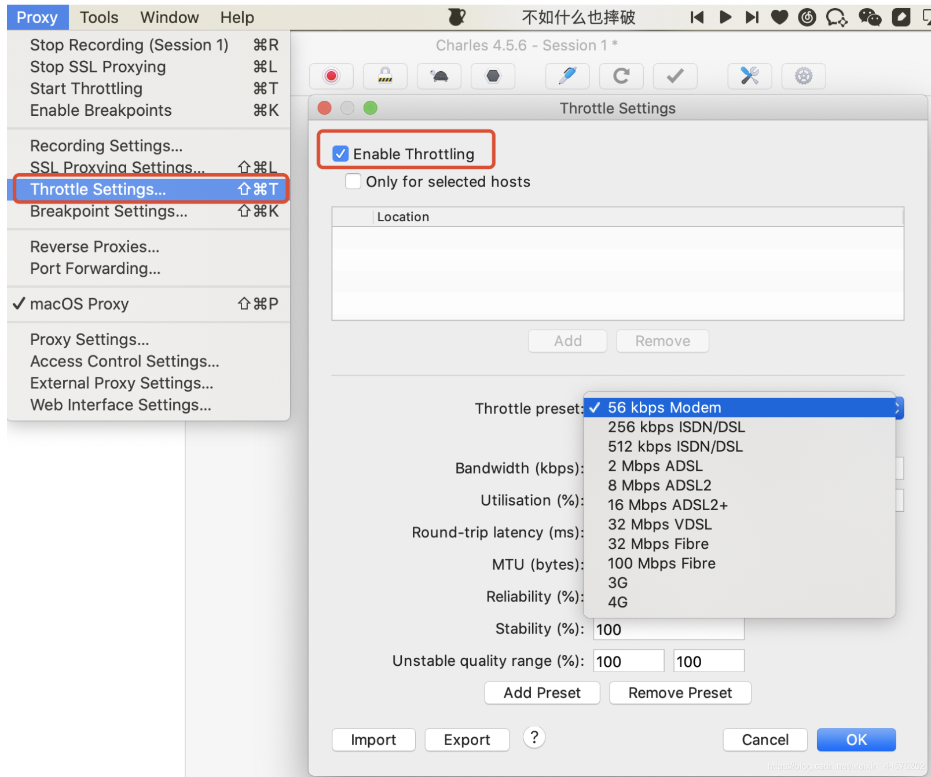Choose Enable Breakpoints menu item
931x777 pixels.
coord(148,111)
